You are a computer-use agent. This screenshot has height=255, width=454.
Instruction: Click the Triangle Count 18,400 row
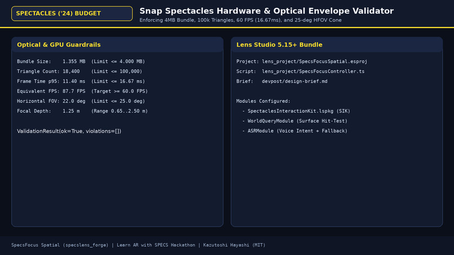[79, 71]
